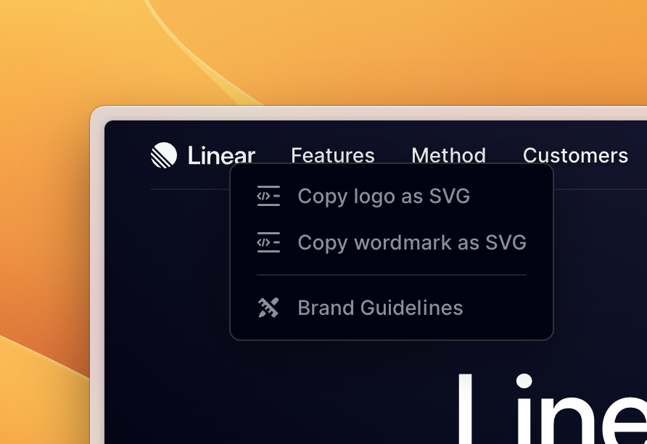647x444 pixels.
Task: Click the Linear logo icon
Action: (164, 155)
